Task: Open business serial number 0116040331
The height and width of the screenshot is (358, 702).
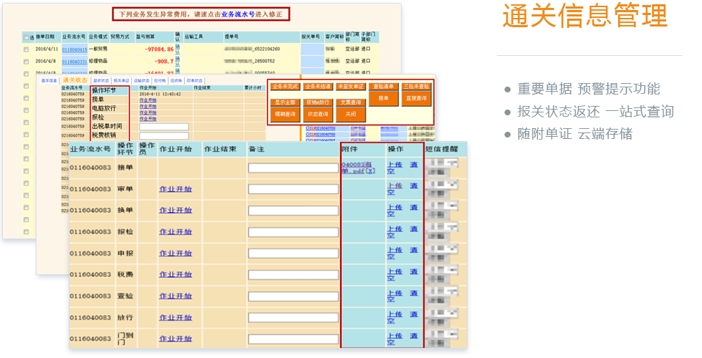Action: pyautogui.click(x=75, y=62)
